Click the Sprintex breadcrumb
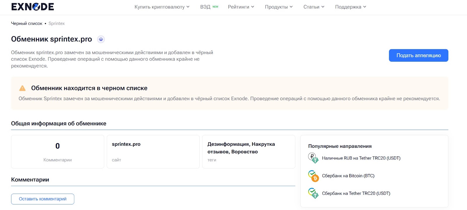The width and height of the screenshot is (467, 210). tap(57, 23)
